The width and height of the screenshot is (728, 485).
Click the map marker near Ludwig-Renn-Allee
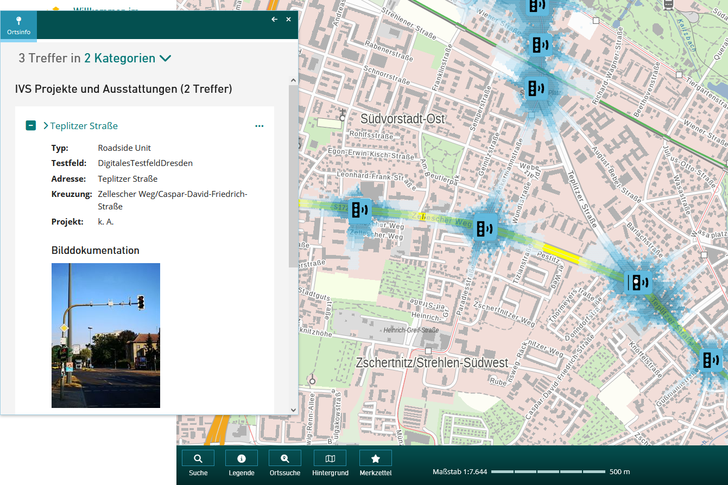tap(312, 380)
